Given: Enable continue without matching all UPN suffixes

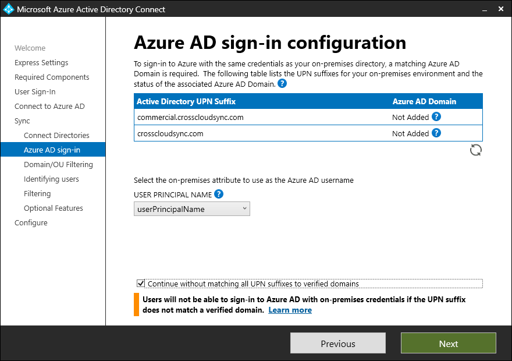Looking at the screenshot, I should (x=141, y=283).
